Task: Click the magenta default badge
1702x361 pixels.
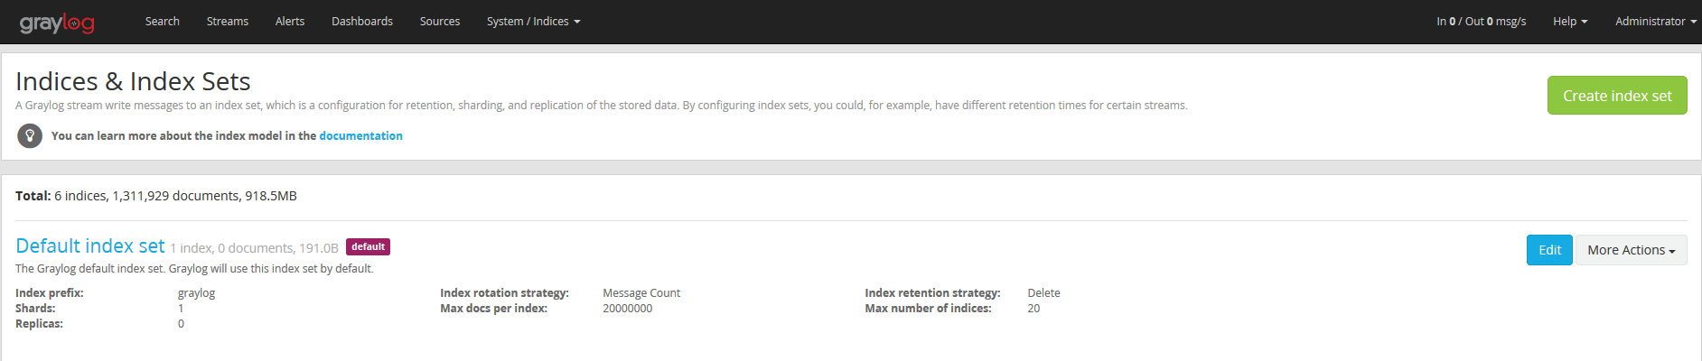Action: click(x=368, y=246)
